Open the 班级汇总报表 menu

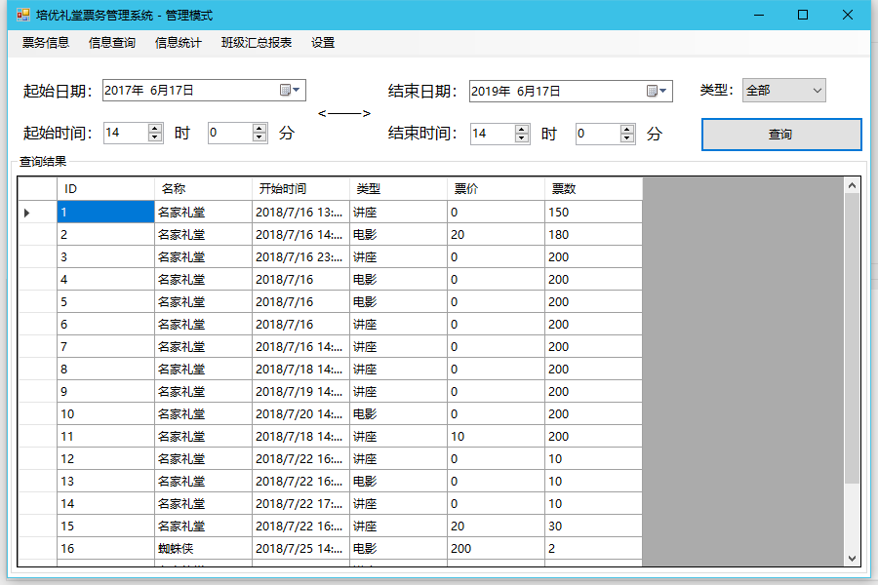click(257, 43)
